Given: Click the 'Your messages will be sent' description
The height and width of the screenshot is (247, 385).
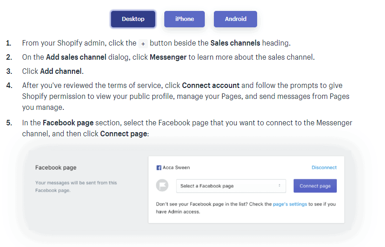Looking at the screenshot, I should [x=76, y=186].
